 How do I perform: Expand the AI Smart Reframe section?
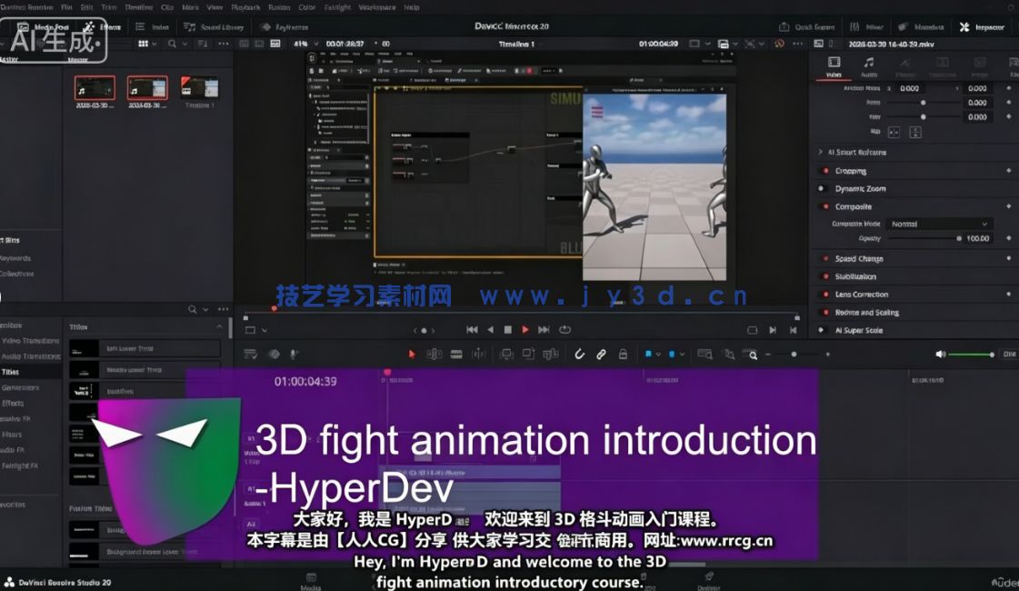click(x=820, y=153)
